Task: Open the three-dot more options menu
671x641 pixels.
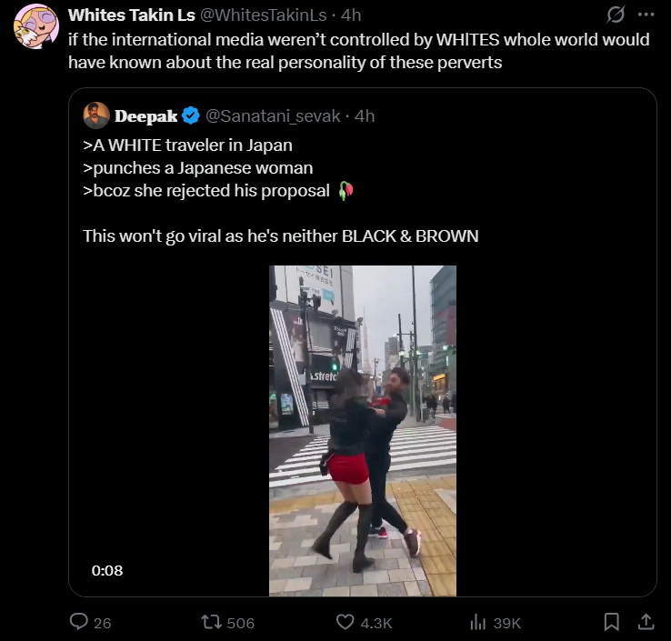Action: click(646, 15)
